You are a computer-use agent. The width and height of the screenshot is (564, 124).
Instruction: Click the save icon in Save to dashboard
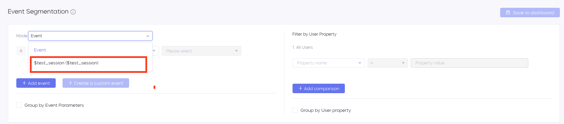pyautogui.click(x=508, y=13)
